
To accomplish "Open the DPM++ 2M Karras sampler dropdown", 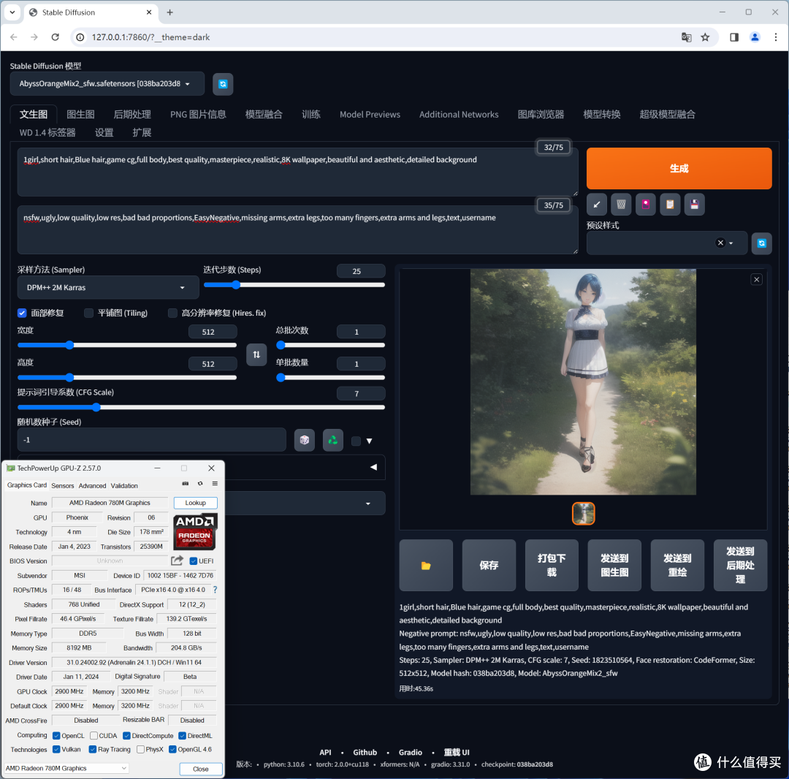I will pyautogui.click(x=108, y=288).
